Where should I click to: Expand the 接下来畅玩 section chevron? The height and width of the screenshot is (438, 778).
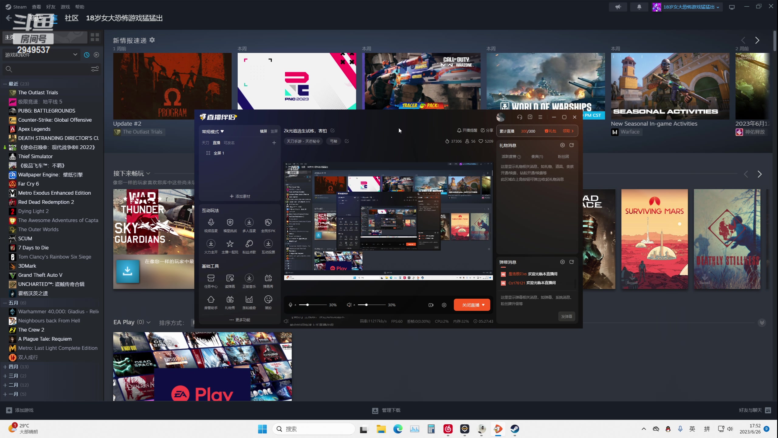pos(149,173)
